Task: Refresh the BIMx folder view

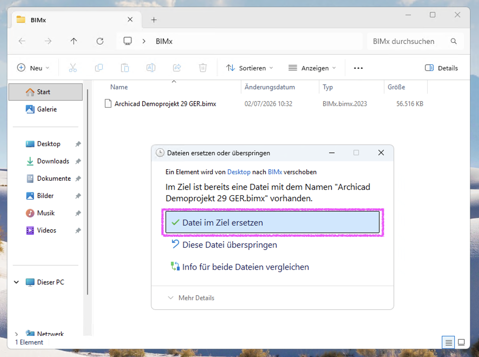Action: tap(100, 41)
